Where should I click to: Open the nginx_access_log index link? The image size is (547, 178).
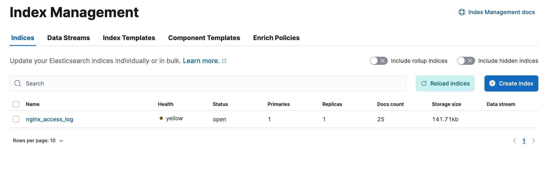(x=49, y=119)
